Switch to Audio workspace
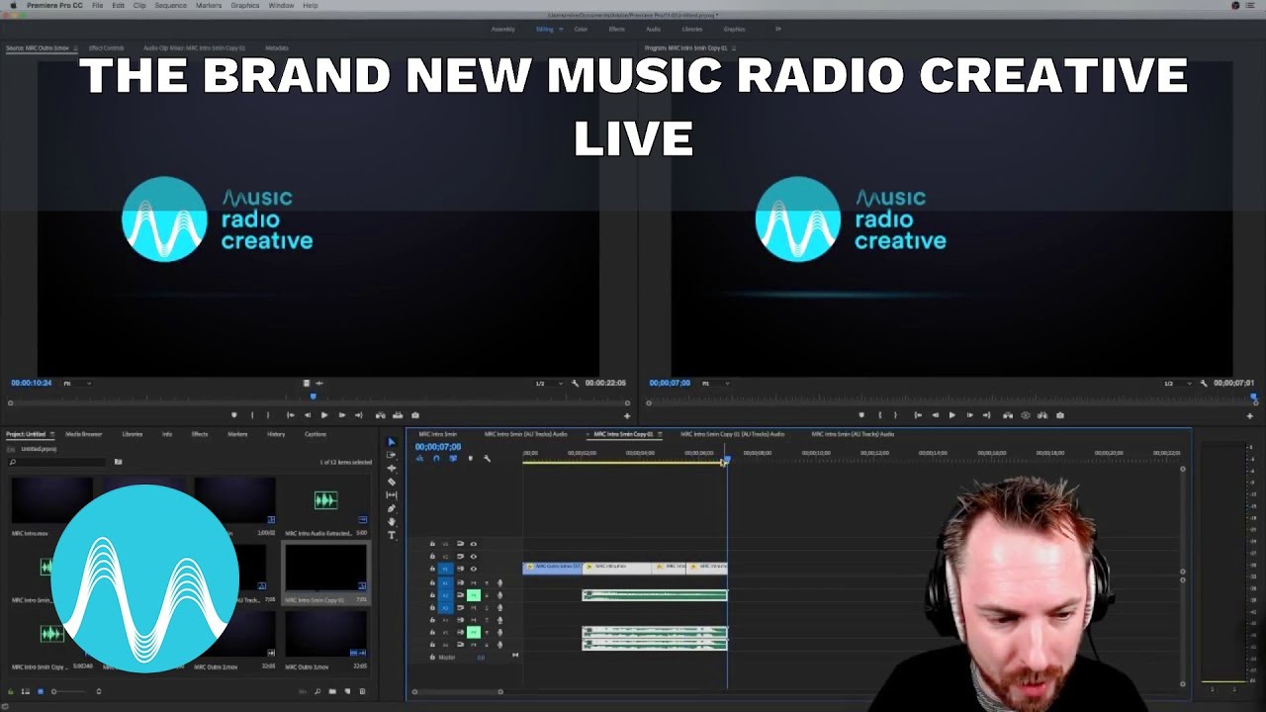1266x712 pixels. coord(653,29)
